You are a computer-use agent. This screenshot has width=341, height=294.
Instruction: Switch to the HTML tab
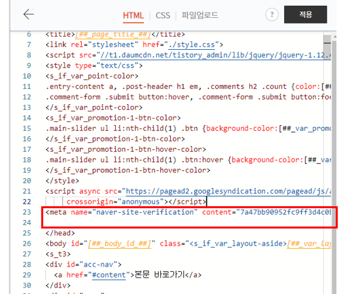[134, 16]
